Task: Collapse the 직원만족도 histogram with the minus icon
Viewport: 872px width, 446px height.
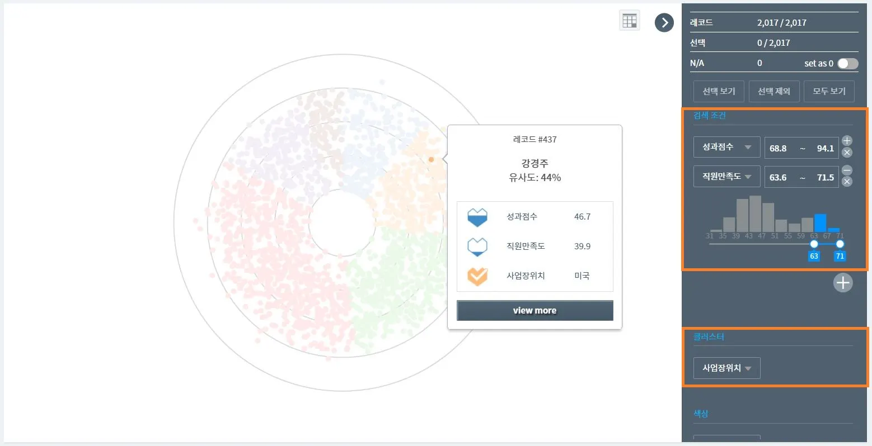Action: [847, 170]
